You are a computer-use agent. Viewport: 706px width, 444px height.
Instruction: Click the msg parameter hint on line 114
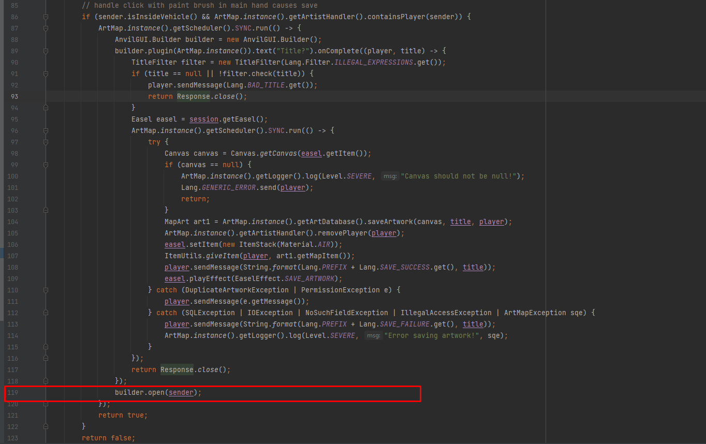(373, 335)
